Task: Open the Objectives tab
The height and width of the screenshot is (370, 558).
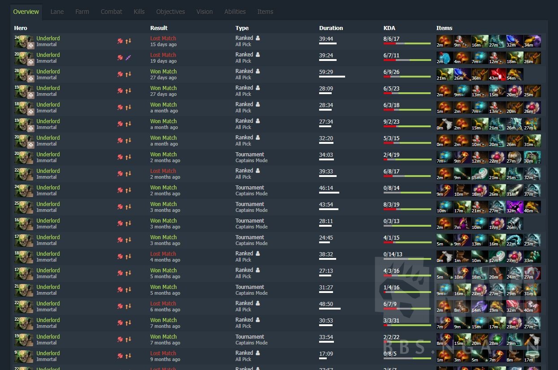Action: tap(170, 12)
